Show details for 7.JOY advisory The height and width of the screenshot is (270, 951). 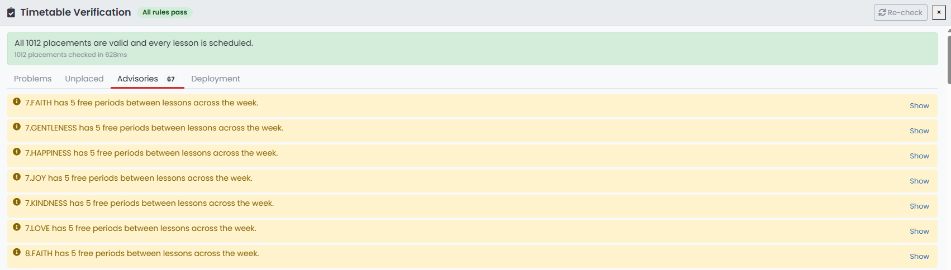click(x=919, y=181)
